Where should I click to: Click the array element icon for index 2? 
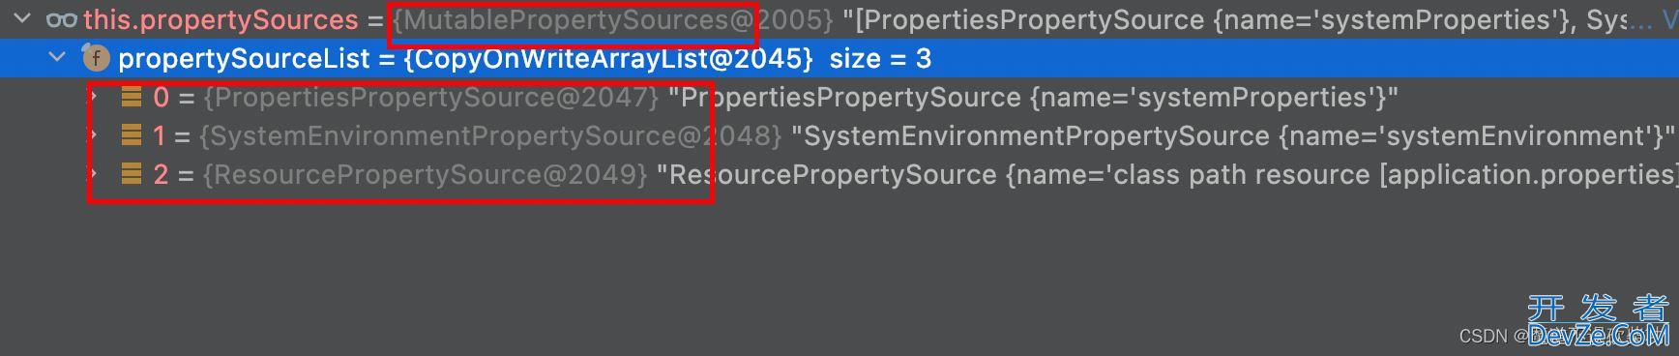point(132,174)
